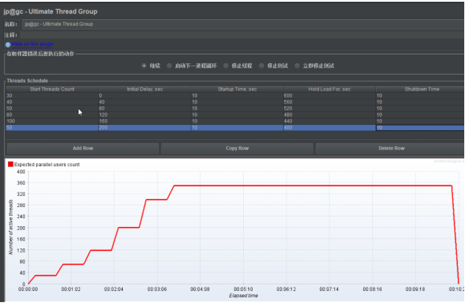This screenshot has height=305, width=466.
Task: Click the Shutdown Time column header
Action: (x=420, y=89)
